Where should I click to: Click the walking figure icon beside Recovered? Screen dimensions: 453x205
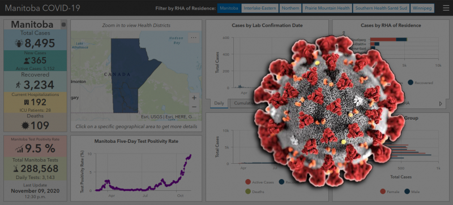tap(18, 85)
